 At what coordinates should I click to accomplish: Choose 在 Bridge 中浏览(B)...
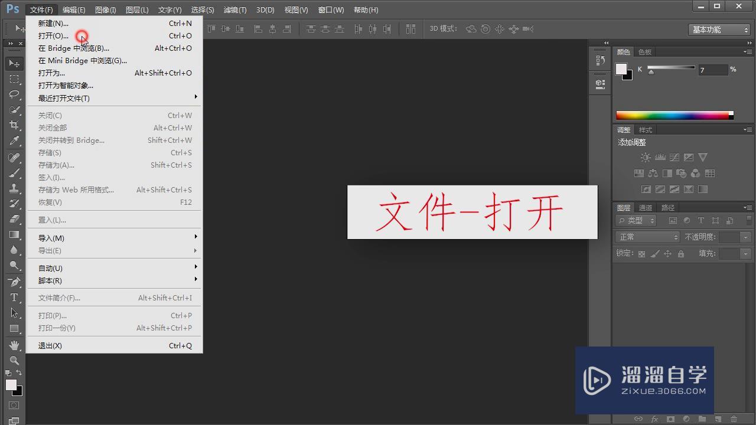tap(114, 48)
